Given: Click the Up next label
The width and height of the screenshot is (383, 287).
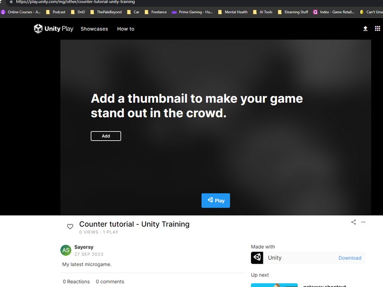Looking at the screenshot, I should coord(259,275).
